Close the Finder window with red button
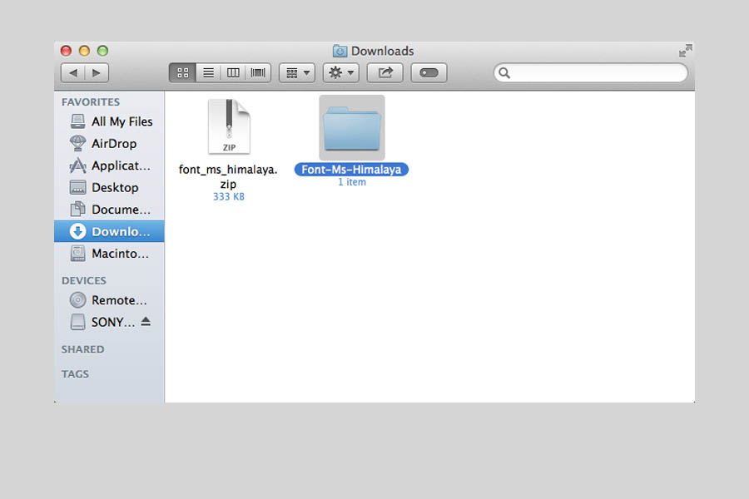The height and width of the screenshot is (499, 749). (67, 51)
